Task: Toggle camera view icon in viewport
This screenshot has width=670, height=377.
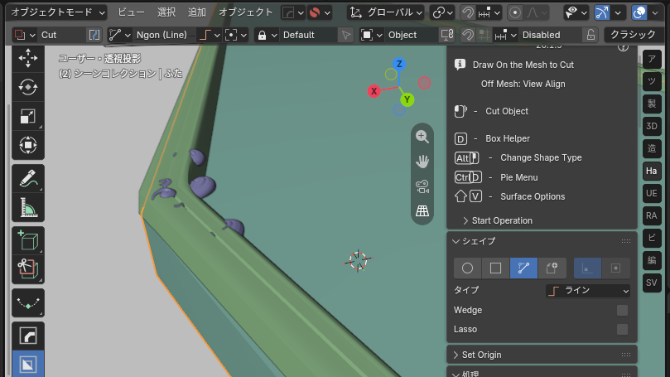Action: click(422, 186)
